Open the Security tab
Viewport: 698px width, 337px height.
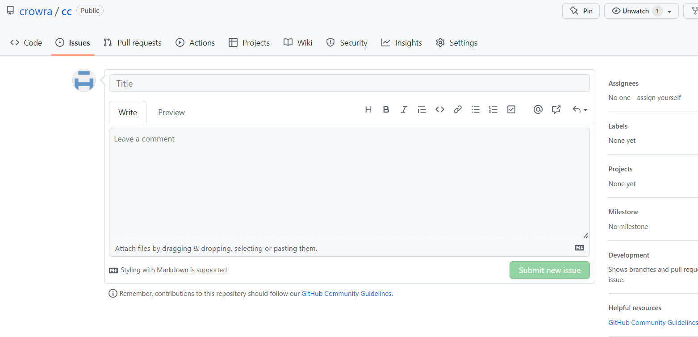(x=347, y=43)
